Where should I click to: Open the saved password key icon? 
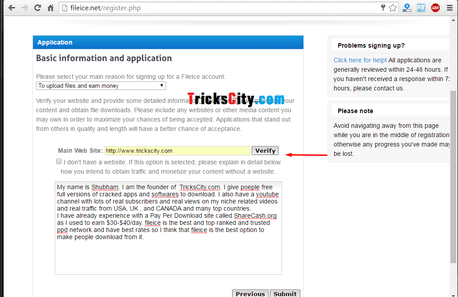[x=383, y=8]
